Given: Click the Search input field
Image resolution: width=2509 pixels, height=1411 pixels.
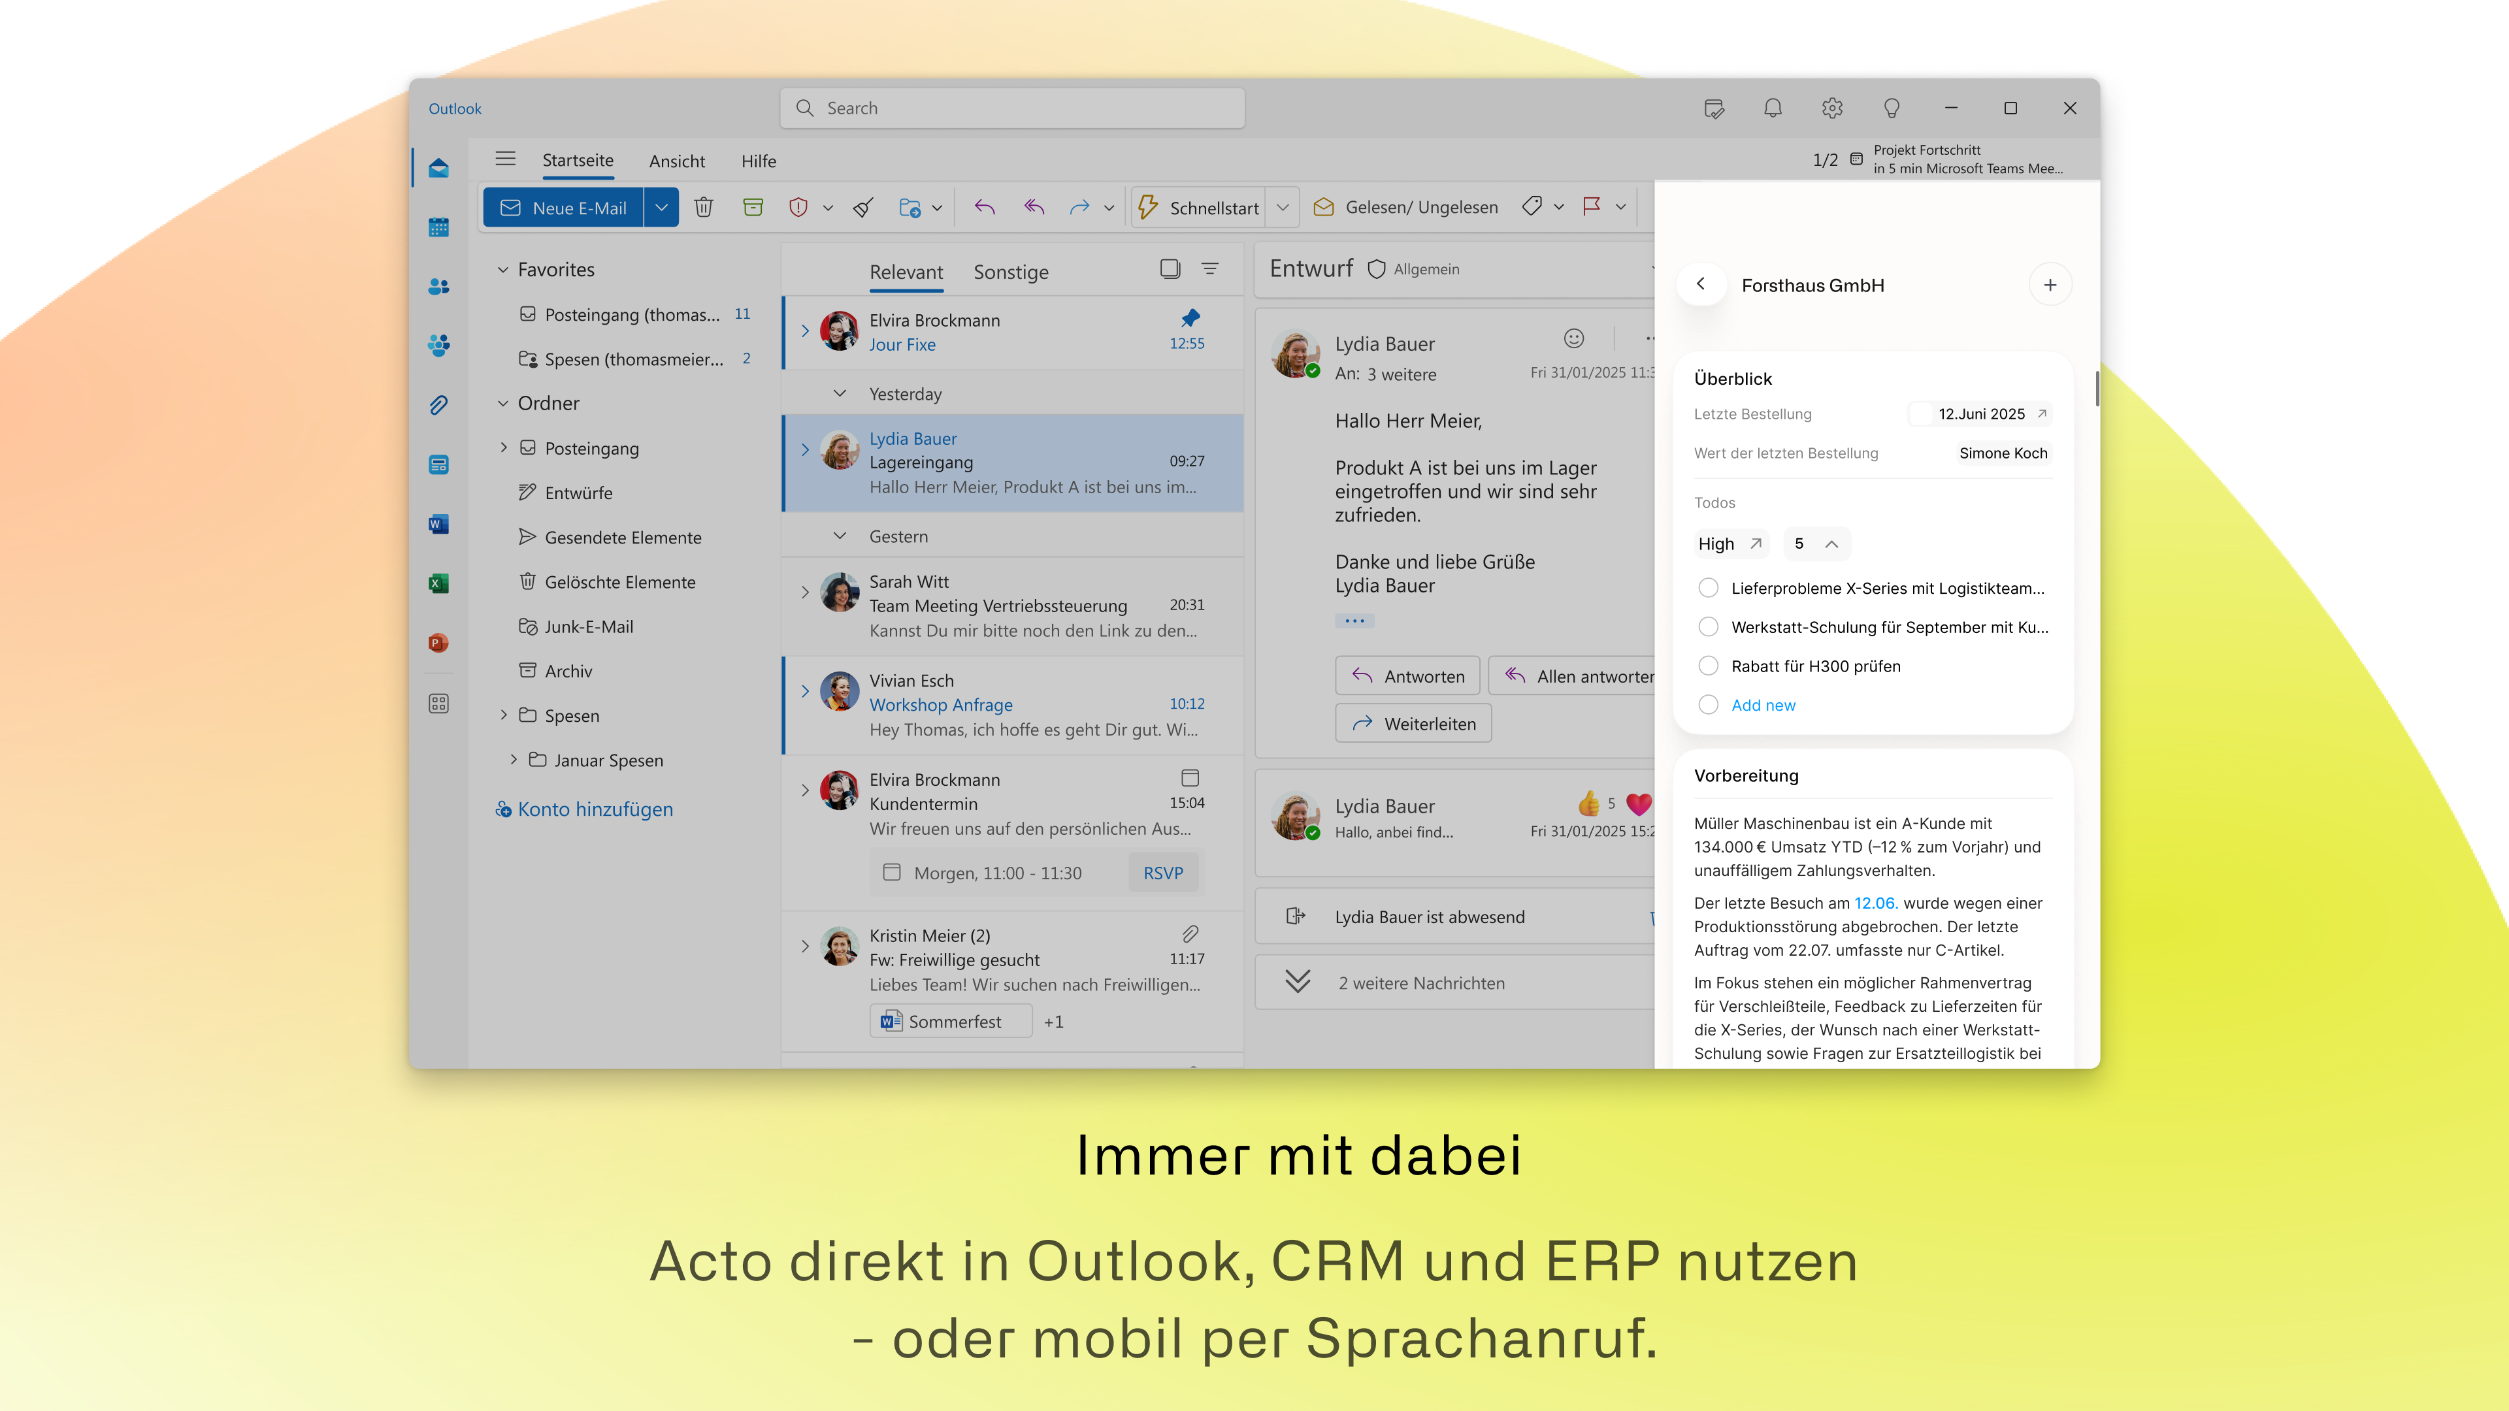Looking at the screenshot, I should point(1013,108).
